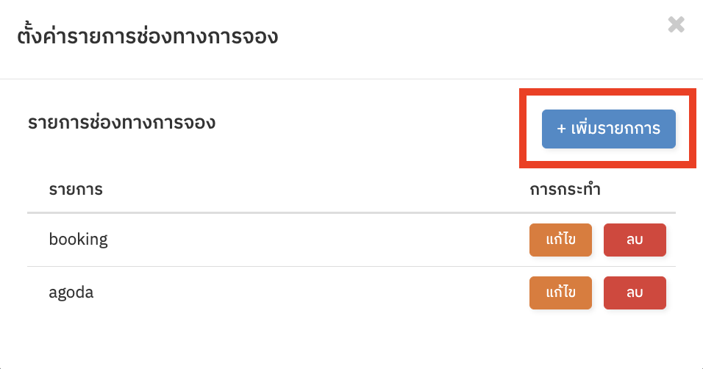This screenshot has width=703, height=369.
Task: Delete the booking channel with ลบ
Action: [635, 240]
